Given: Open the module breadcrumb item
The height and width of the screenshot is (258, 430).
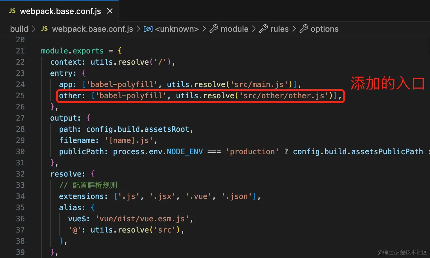Looking at the screenshot, I should tap(235, 29).
